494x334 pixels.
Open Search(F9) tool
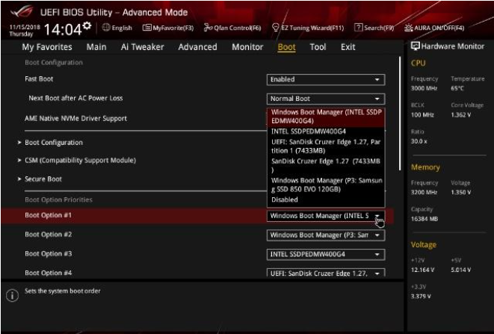(374, 28)
